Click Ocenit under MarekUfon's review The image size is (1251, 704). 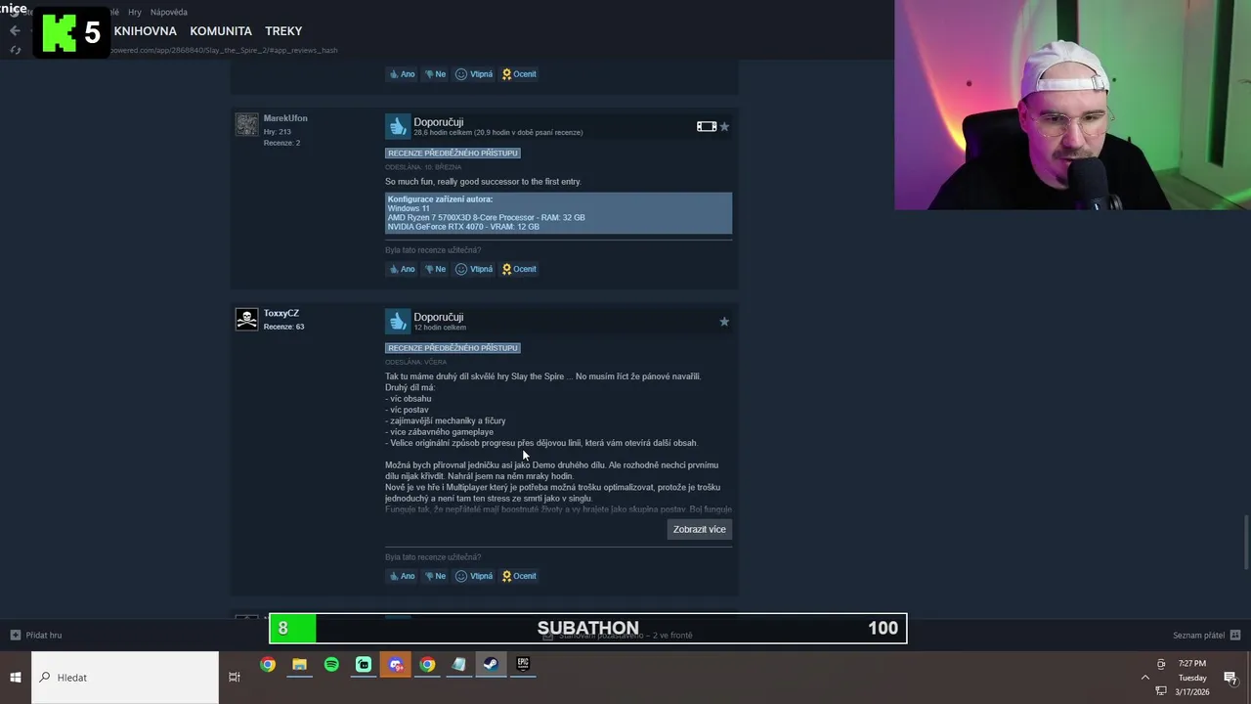519,269
